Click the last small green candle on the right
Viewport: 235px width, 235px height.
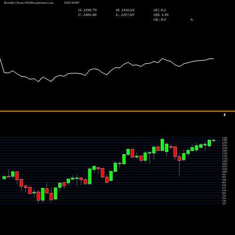click(x=214, y=141)
